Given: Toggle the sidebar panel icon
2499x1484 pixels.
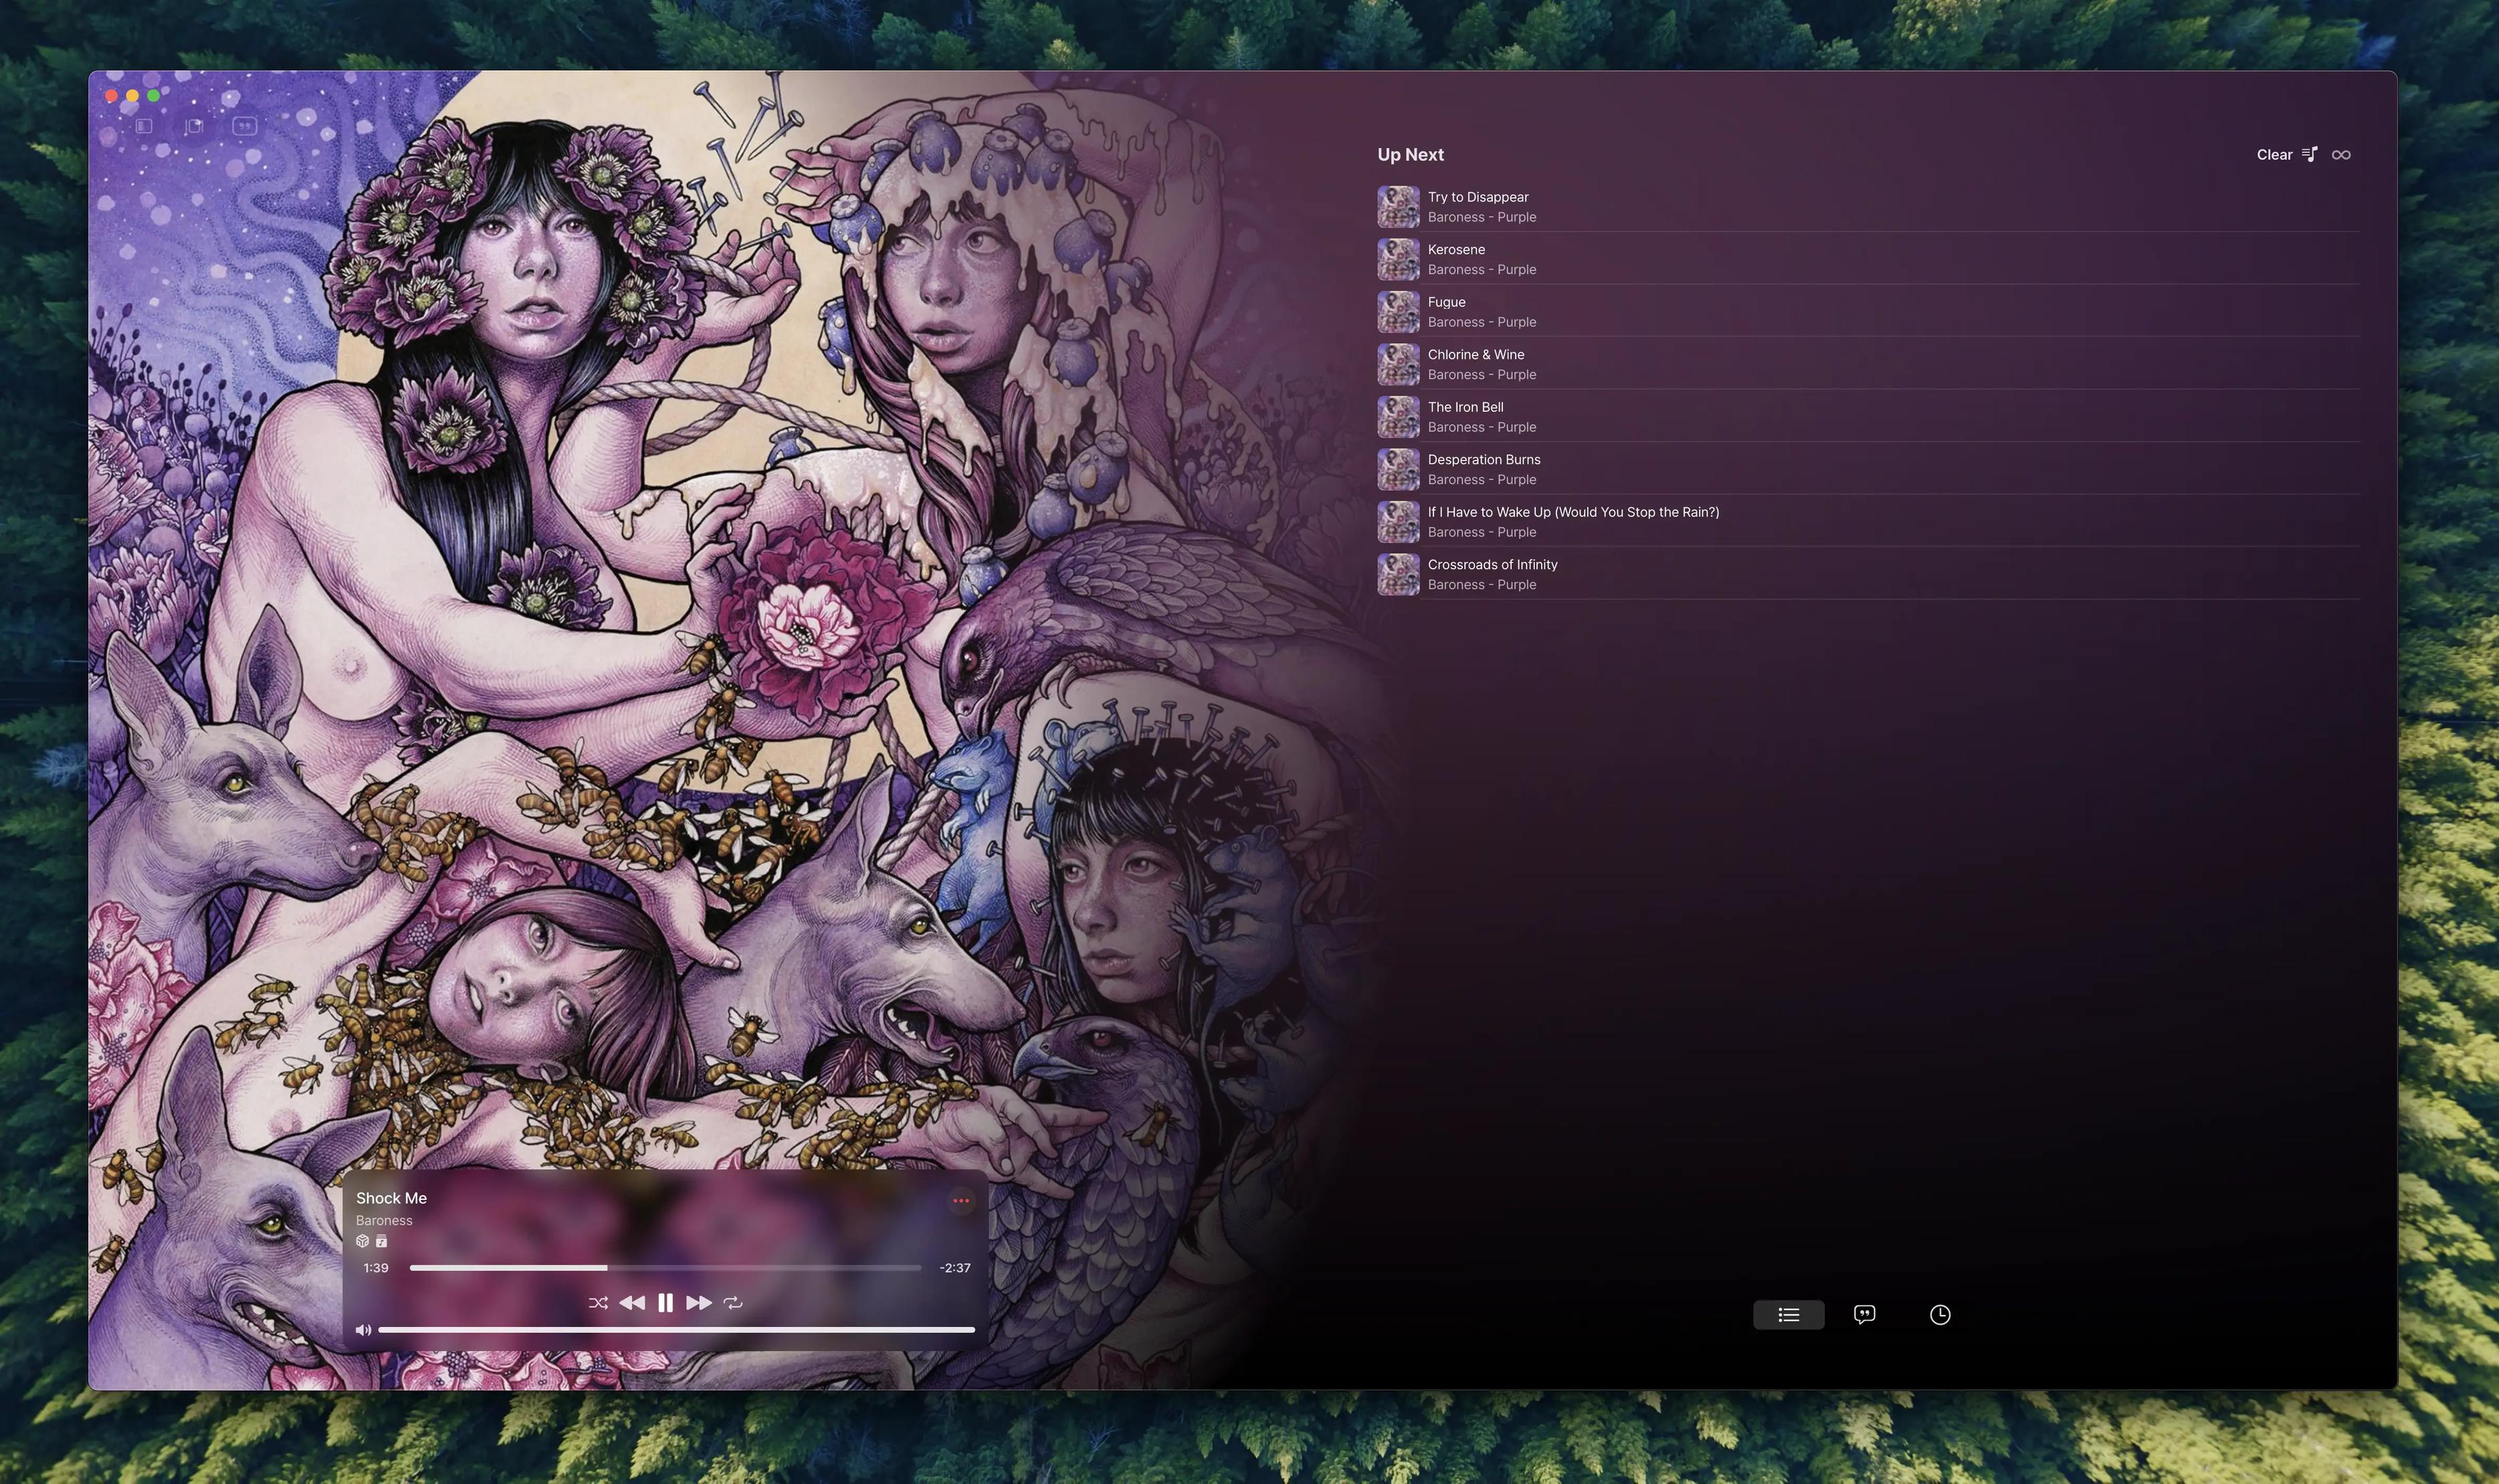Looking at the screenshot, I should (x=143, y=126).
